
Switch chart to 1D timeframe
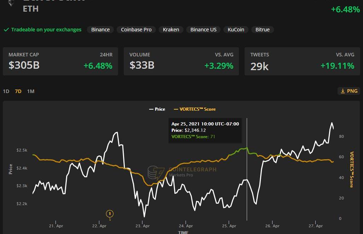pos(6,91)
